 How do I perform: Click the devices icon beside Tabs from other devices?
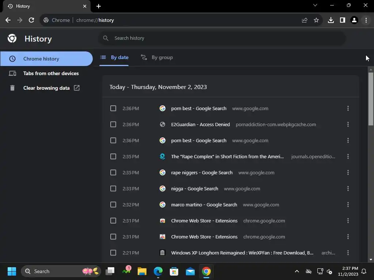click(12, 73)
